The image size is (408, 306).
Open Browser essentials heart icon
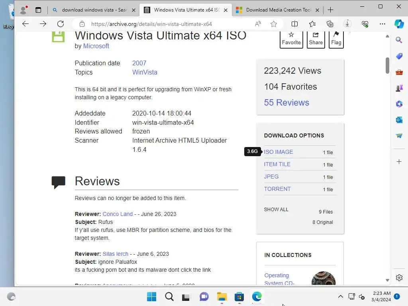[x=365, y=24]
